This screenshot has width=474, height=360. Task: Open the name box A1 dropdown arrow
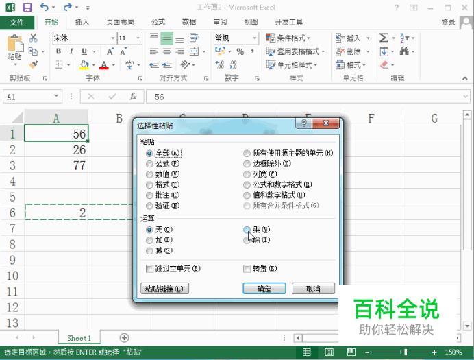click(x=56, y=96)
